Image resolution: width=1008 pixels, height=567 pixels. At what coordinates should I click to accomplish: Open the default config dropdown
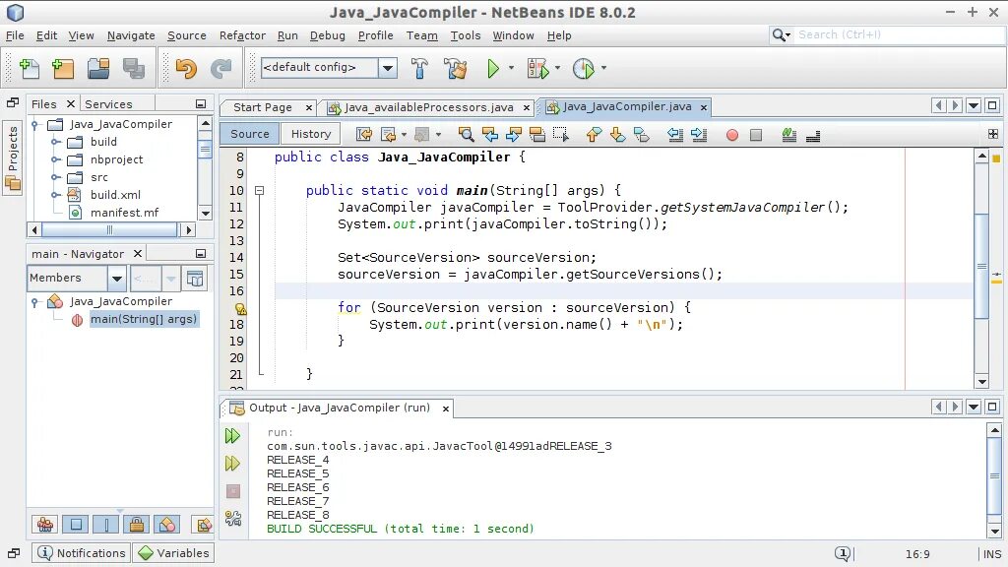388,68
